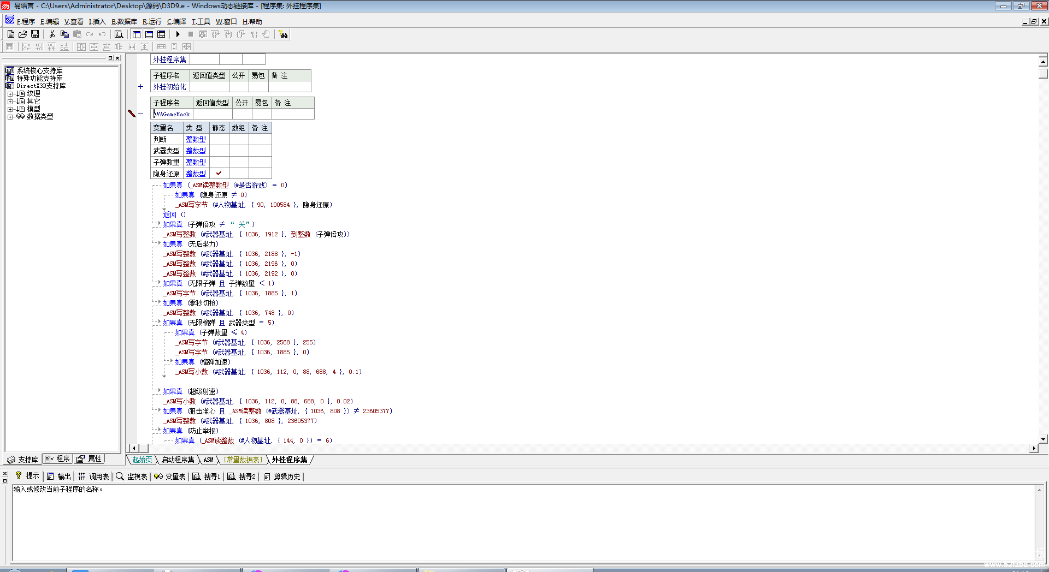Image resolution: width=1049 pixels, height=572 pixels.
Task: Uncheck the 静态 checkmark for 隐身还原
Action: (x=219, y=174)
